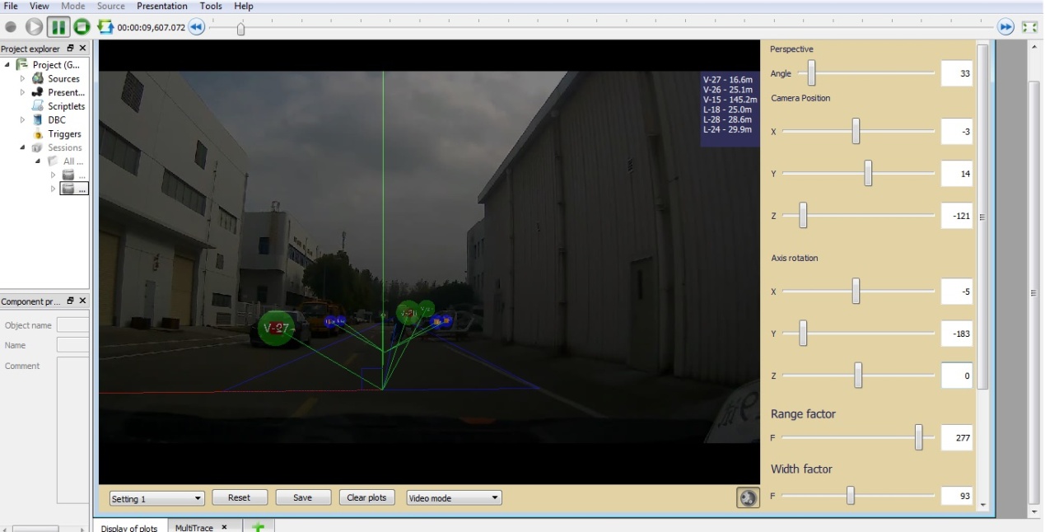
Task: Collapse the Project root node
Action: pyautogui.click(x=7, y=65)
